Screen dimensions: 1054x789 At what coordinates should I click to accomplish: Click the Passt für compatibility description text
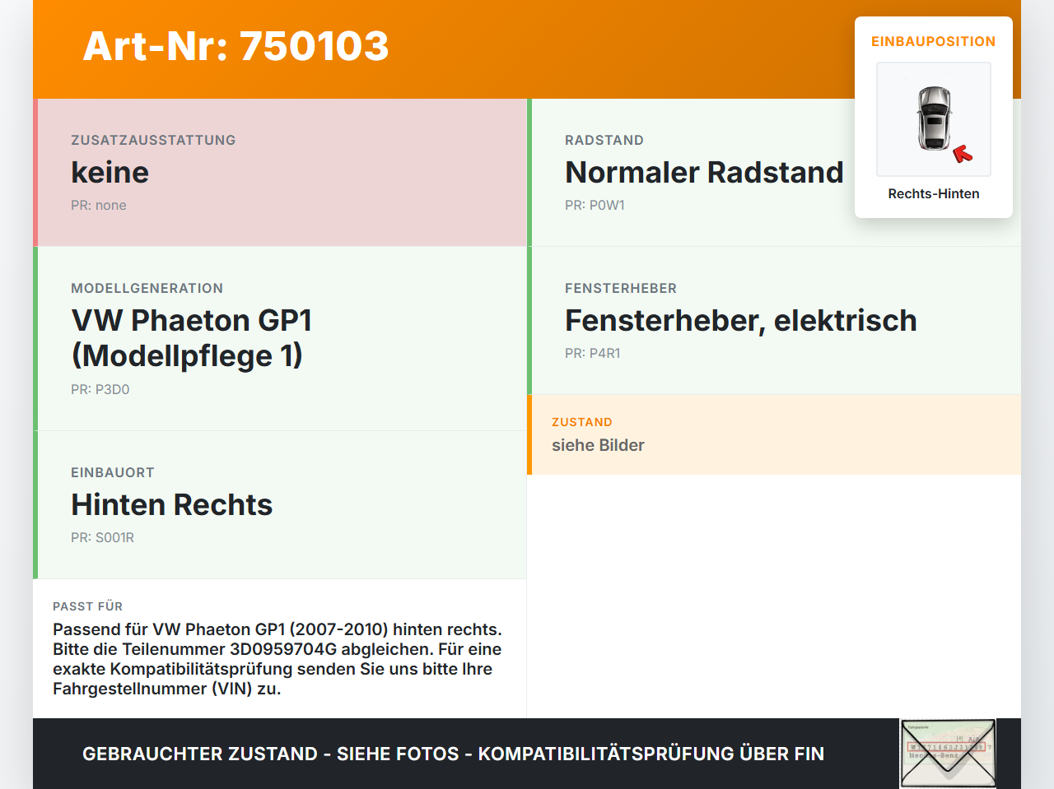click(x=277, y=659)
